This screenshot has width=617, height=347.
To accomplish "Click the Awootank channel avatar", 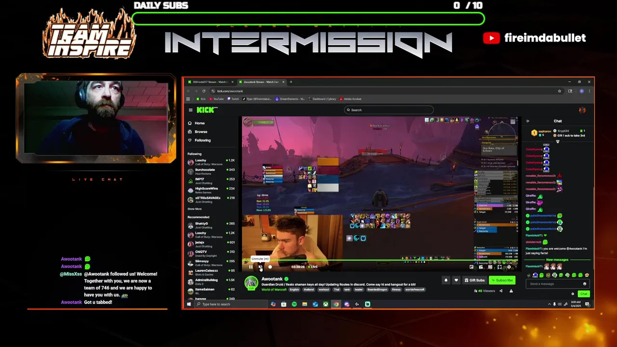I will [x=251, y=283].
